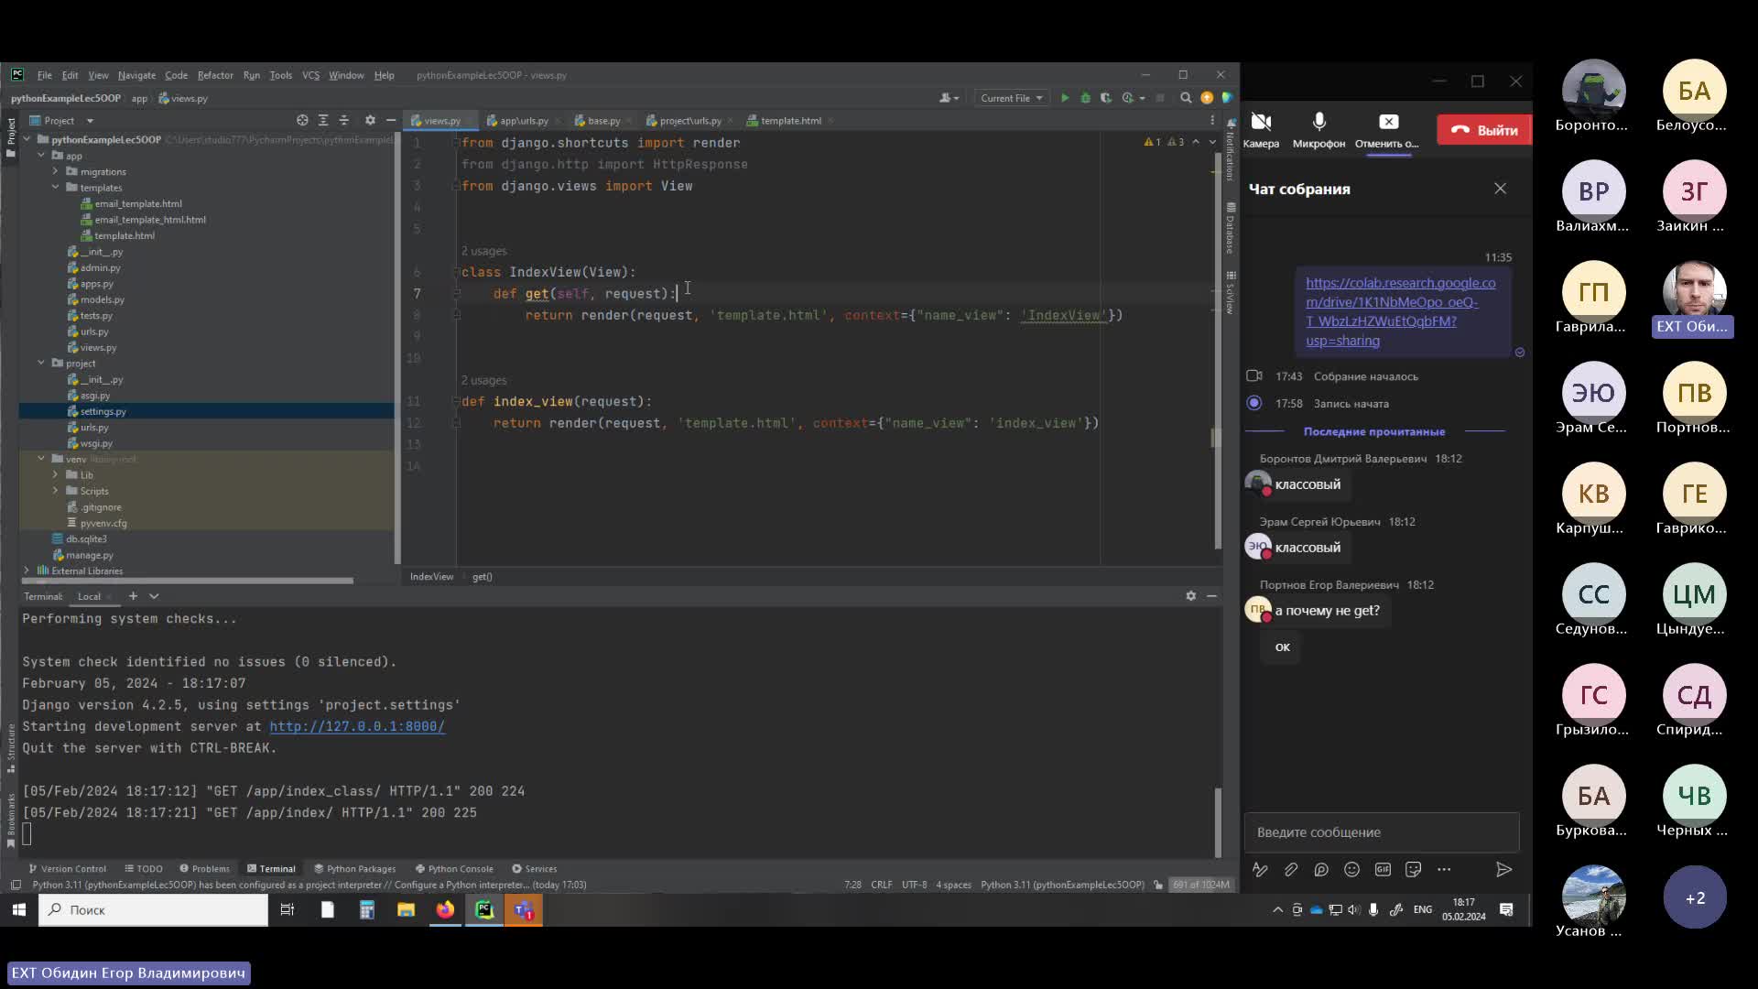The width and height of the screenshot is (1758, 989).
Task: Stop screen sharing via Отменить button
Action: point(1387,129)
